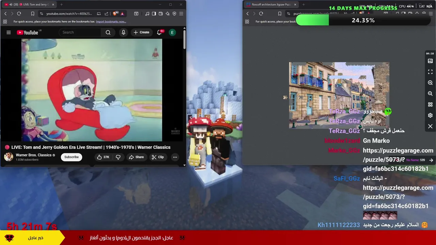Open the media music-note control

click(x=147, y=14)
